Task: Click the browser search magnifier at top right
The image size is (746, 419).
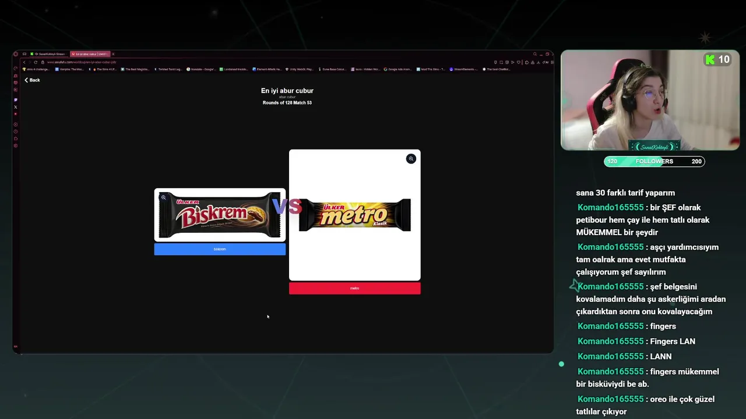Action: (x=535, y=54)
